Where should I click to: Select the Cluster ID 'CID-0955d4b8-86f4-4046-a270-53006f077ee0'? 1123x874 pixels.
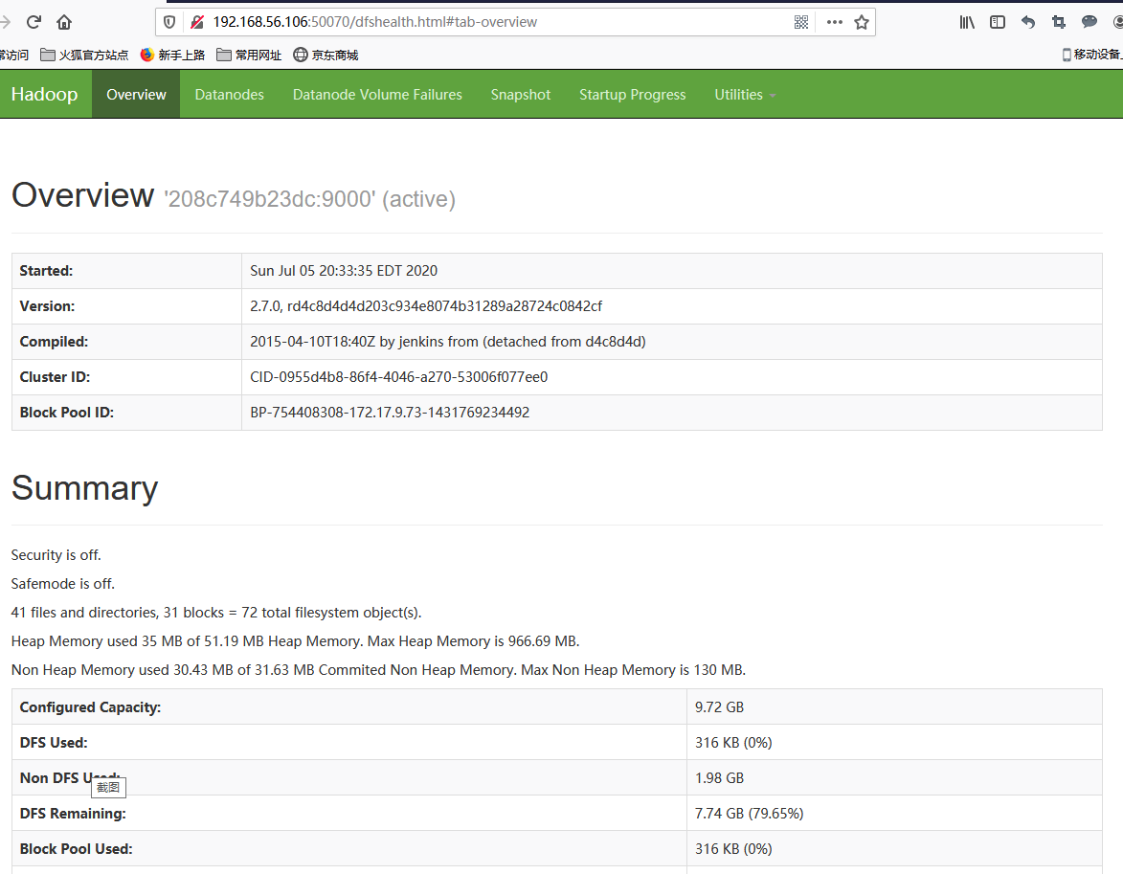(399, 377)
